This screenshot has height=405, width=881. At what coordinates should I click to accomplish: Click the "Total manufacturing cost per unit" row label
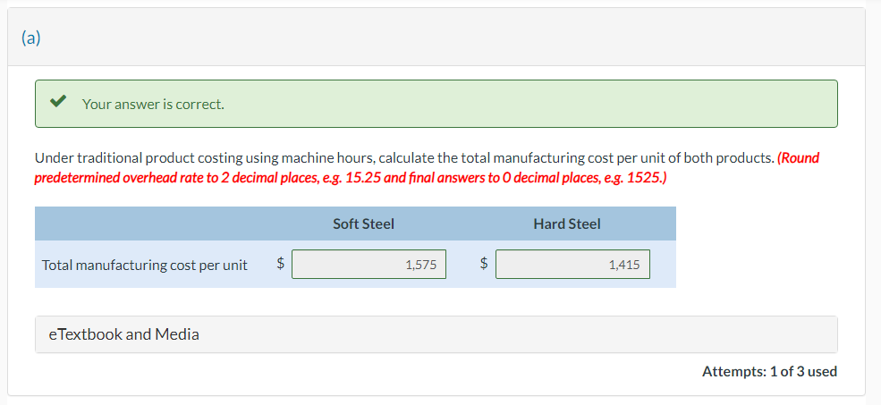pos(144,265)
